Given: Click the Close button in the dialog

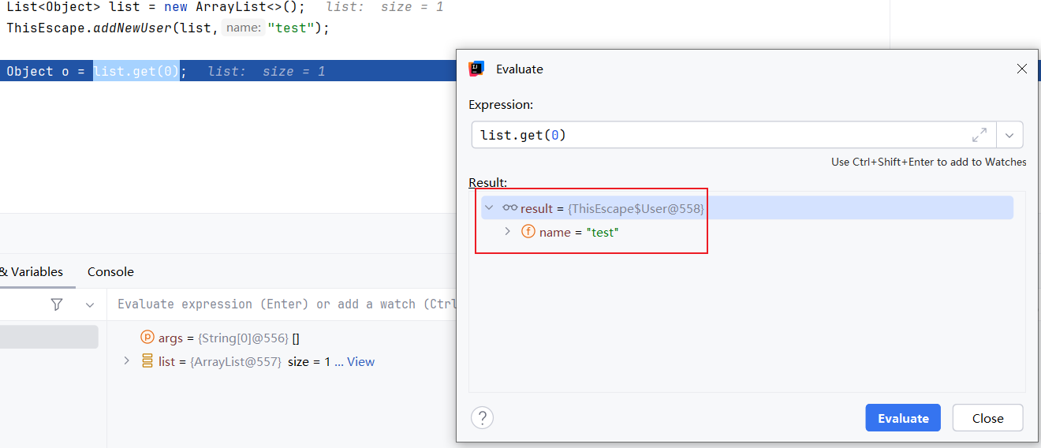Looking at the screenshot, I should coord(987,418).
